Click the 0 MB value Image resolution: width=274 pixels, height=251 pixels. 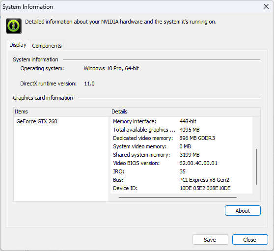pyautogui.click(x=185, y=146)
